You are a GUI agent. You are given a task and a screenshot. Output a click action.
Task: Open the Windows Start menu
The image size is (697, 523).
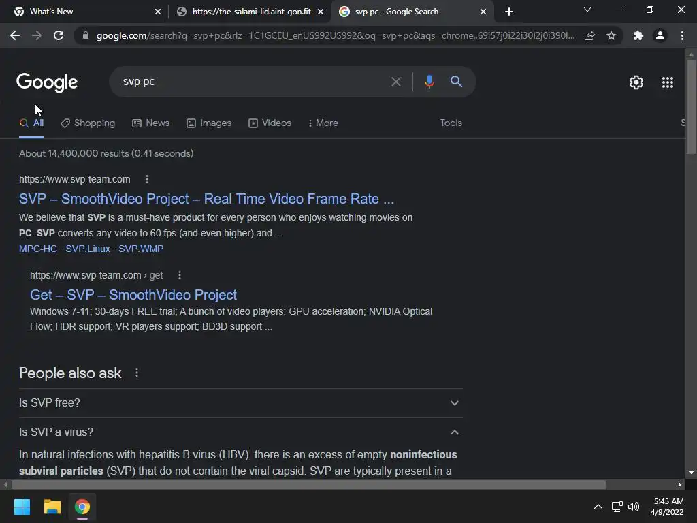click(x=22, y=507)
